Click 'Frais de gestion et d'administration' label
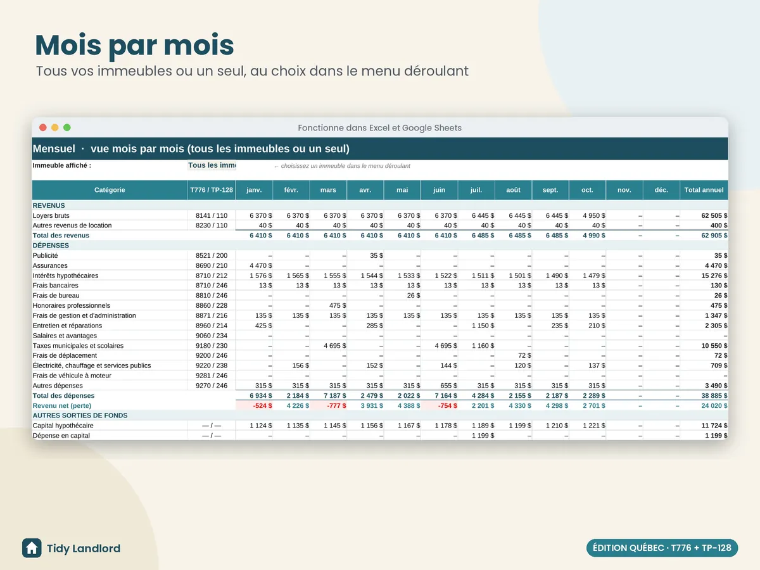The height and width of the screenshot is (570, 760). [84, 315]
